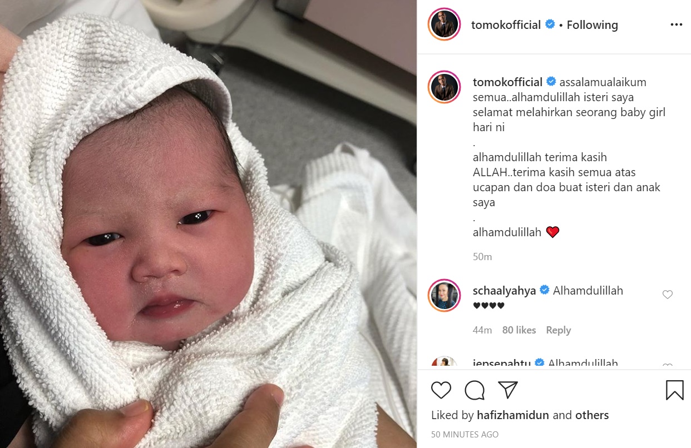View schaalyahya's profile avatar
The width and height of the screenshot is (691, 448).
click(444, 295)
